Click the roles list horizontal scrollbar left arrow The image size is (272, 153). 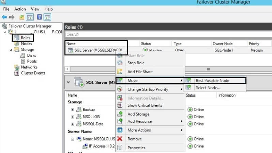tap(67, 69)
